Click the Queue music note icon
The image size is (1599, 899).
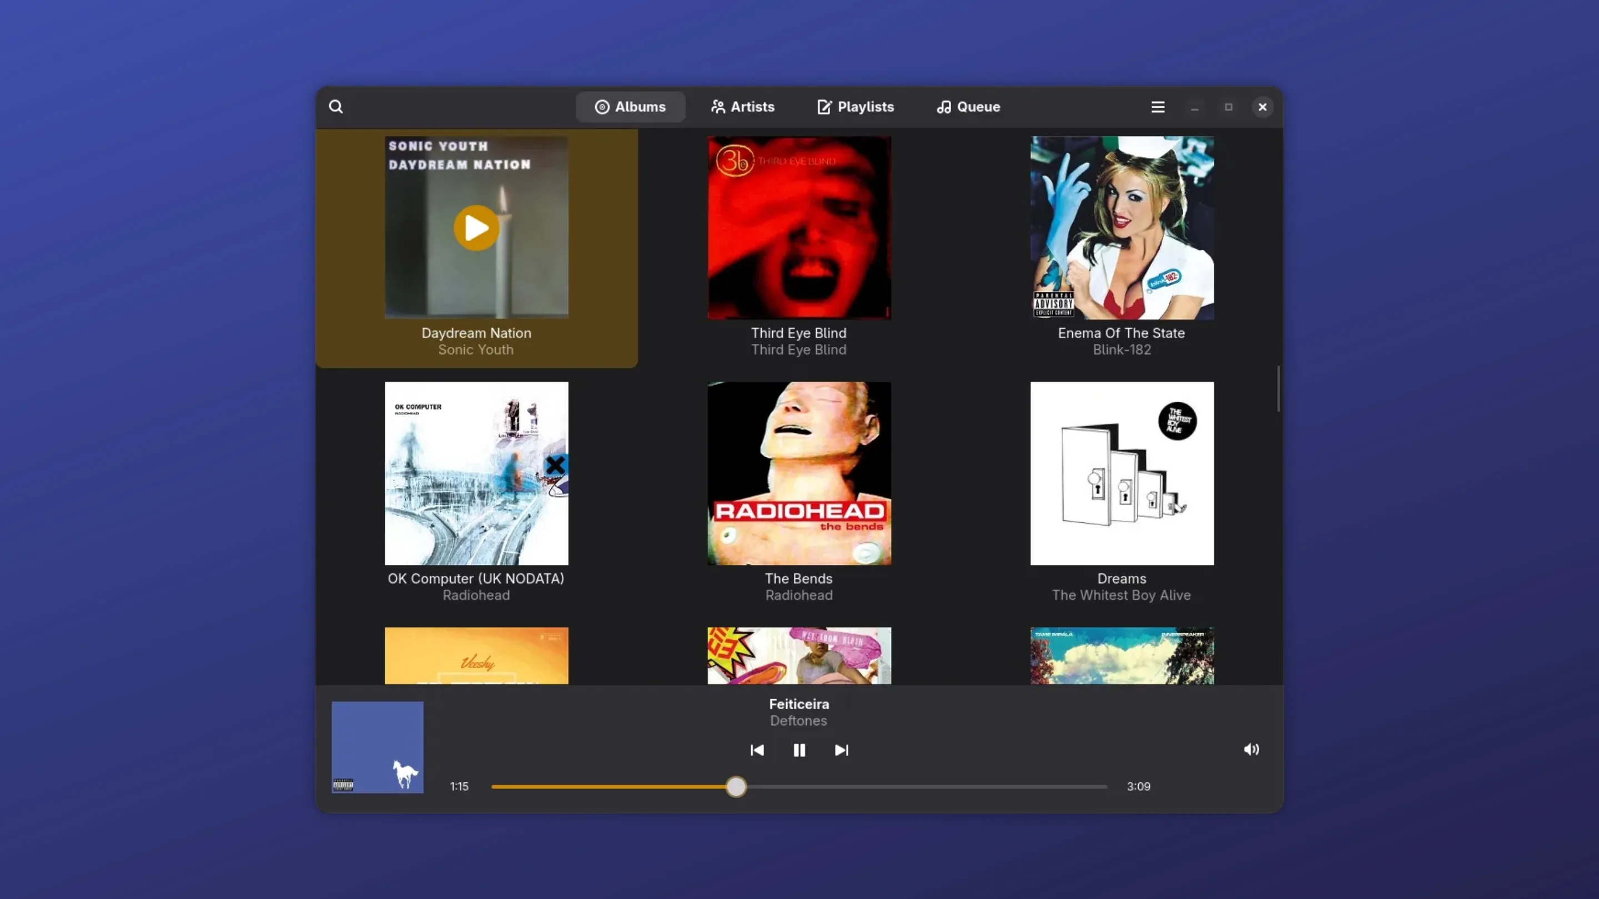[944, 107]
